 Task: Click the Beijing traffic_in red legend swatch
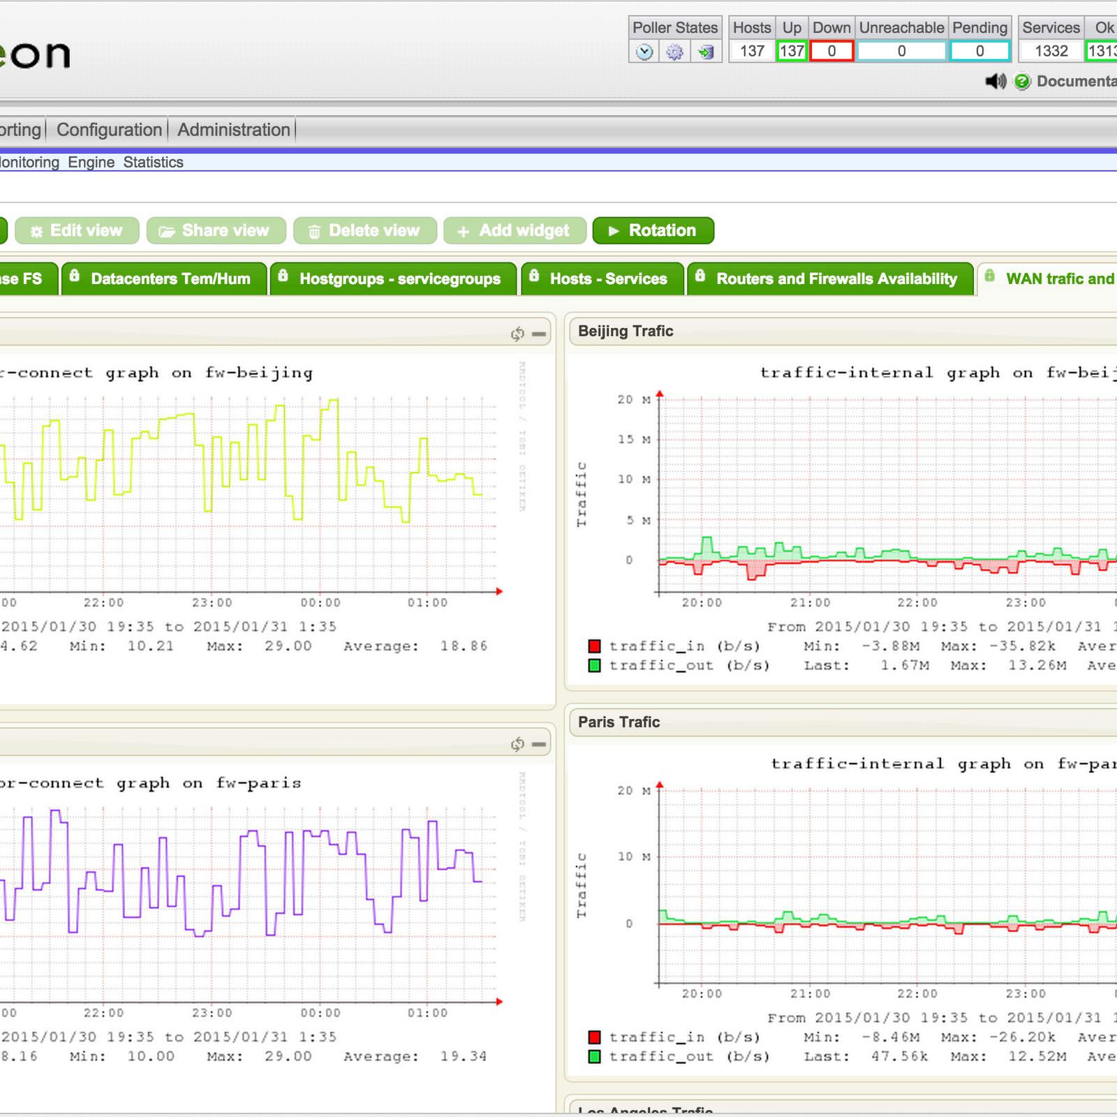coord(594,646)
